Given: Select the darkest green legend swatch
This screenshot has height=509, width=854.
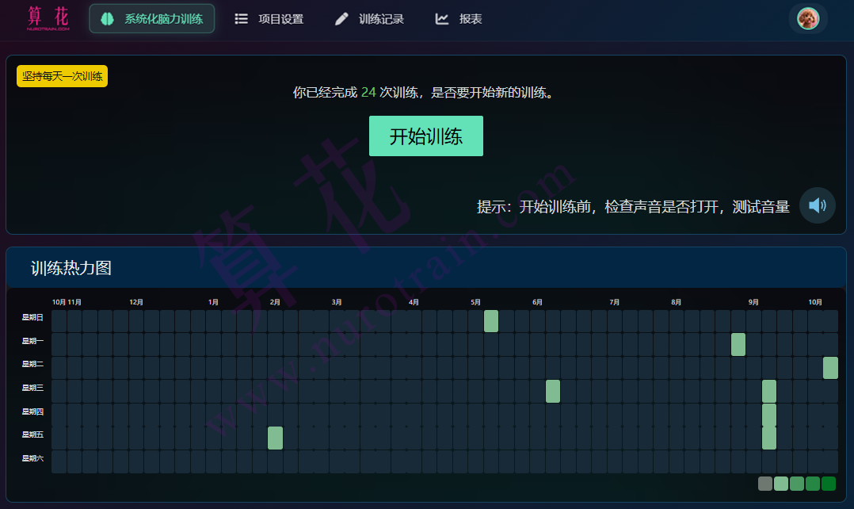Looking at the screenshot, I should (829, 483).
